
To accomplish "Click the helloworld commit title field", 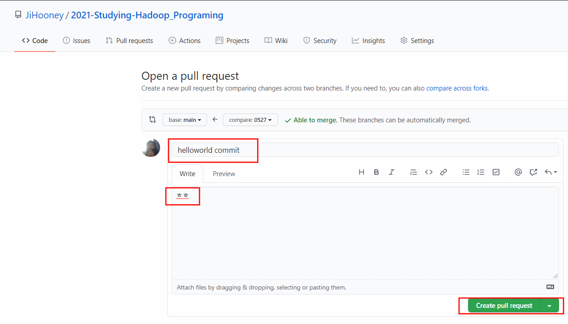I will tap(365, 150).
